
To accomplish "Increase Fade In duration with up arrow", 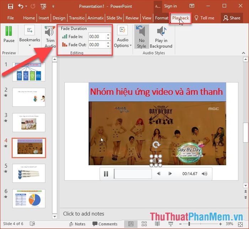I will pos(108,35).
